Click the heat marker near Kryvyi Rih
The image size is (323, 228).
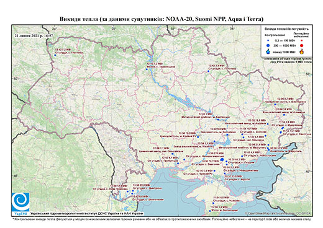198,137
